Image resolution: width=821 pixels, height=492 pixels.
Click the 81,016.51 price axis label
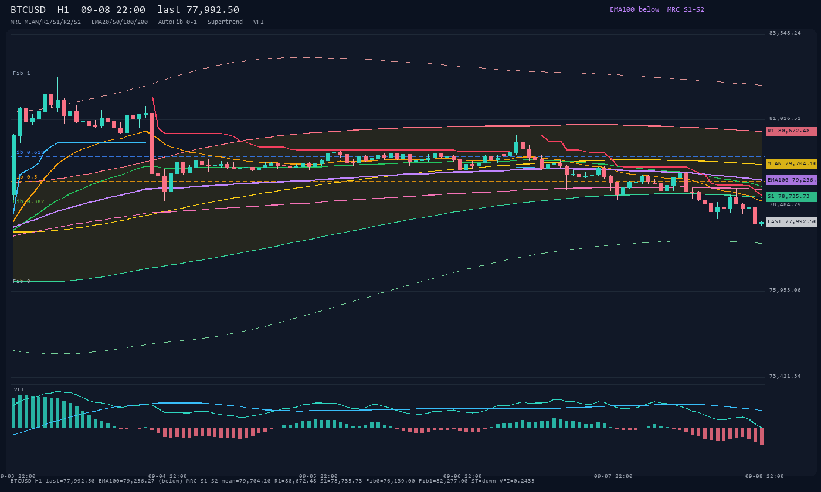pos(785,118)
